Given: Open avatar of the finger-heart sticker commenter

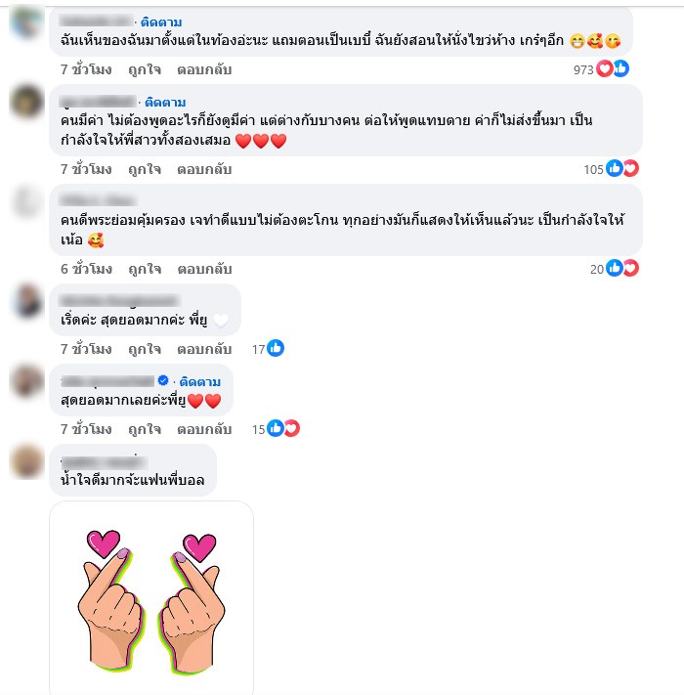Looking at the screenshot, I should pyautogui.click(x=26, y=461).
